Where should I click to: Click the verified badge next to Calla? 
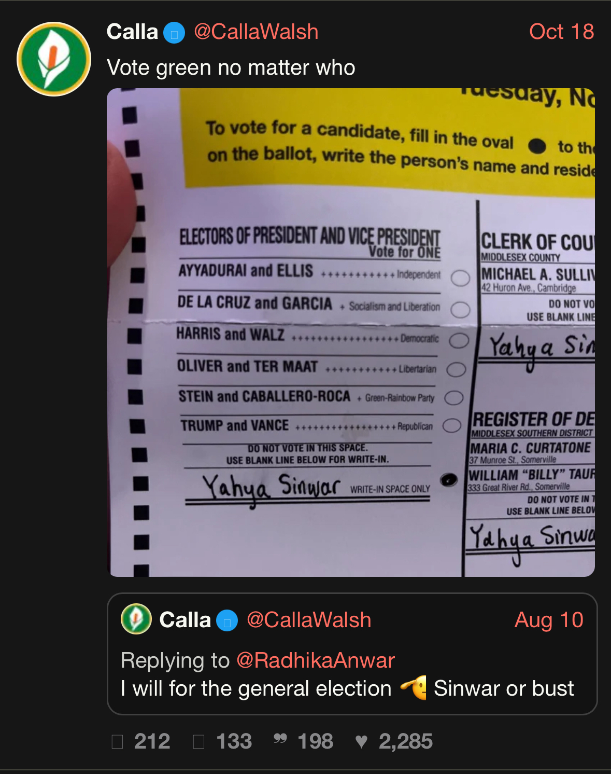pyautogui.click(x=174, y=33)
